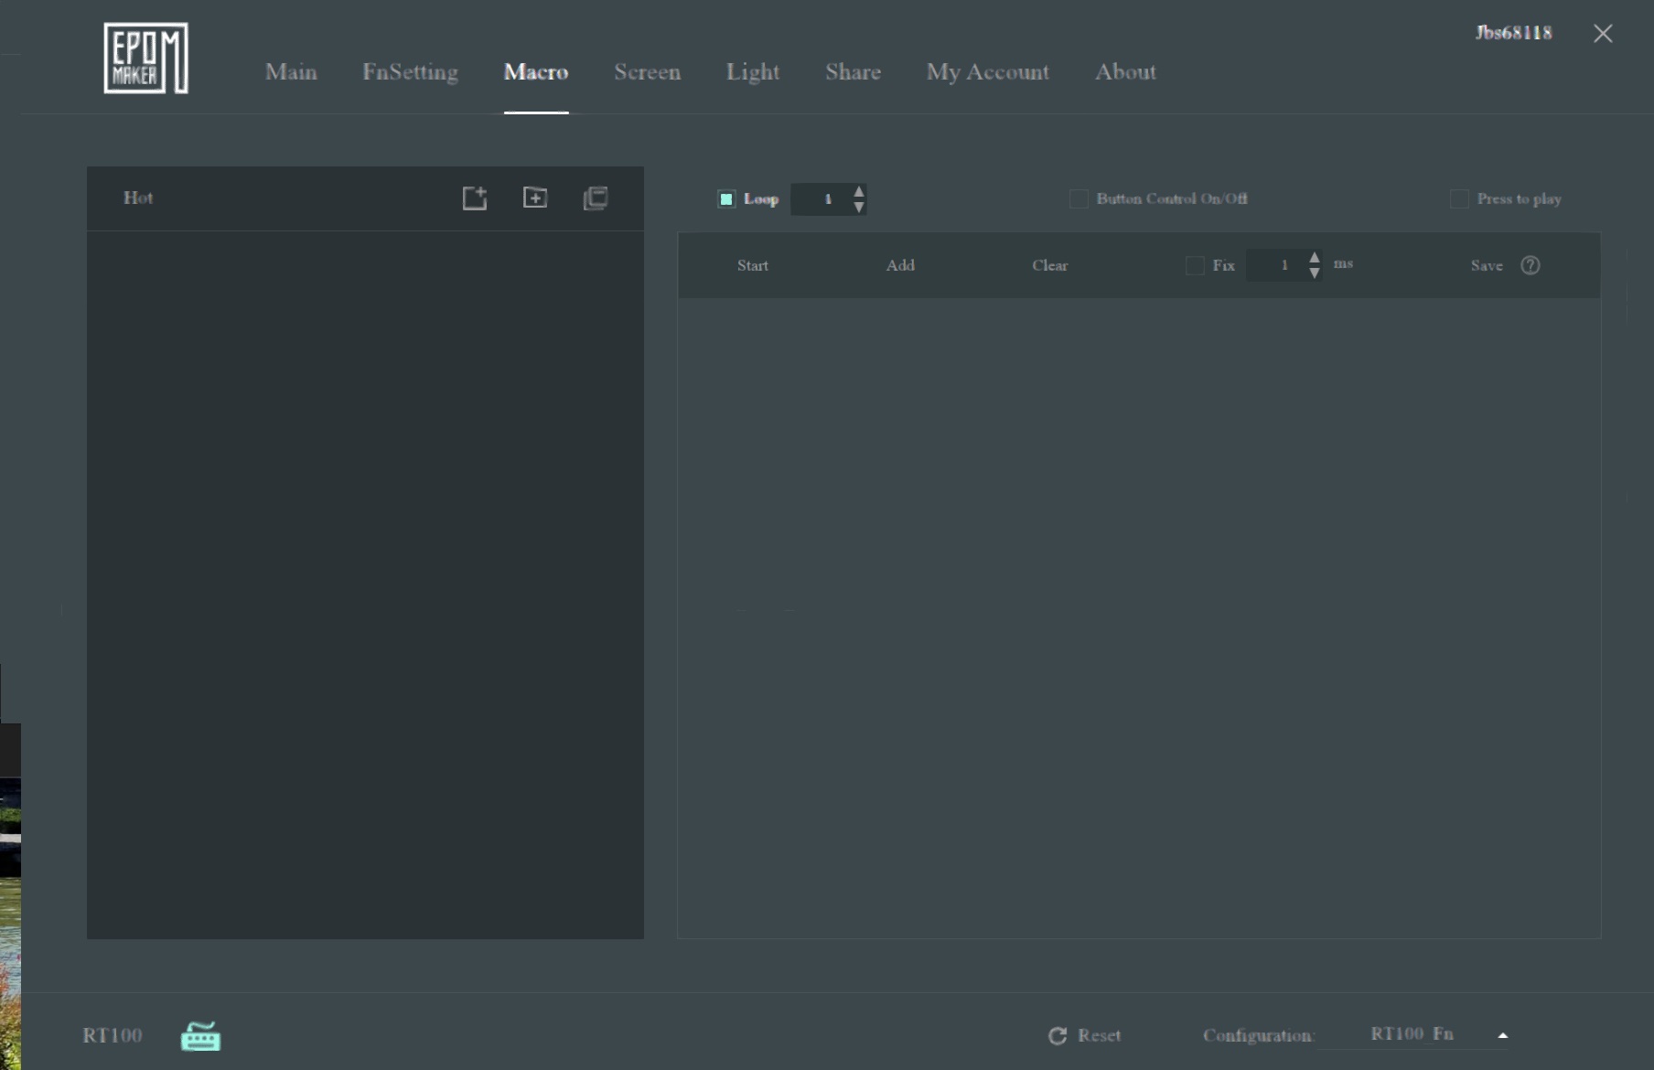Switch to the FnSetting tab
The height and width of the screenshot is (1070, 1654).
pyautogui.click(x=410, y=72)
